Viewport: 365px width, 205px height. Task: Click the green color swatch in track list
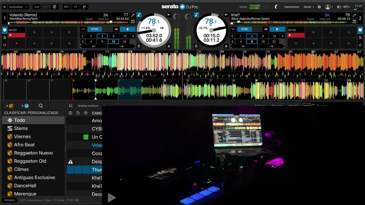[x=86, y=137]
